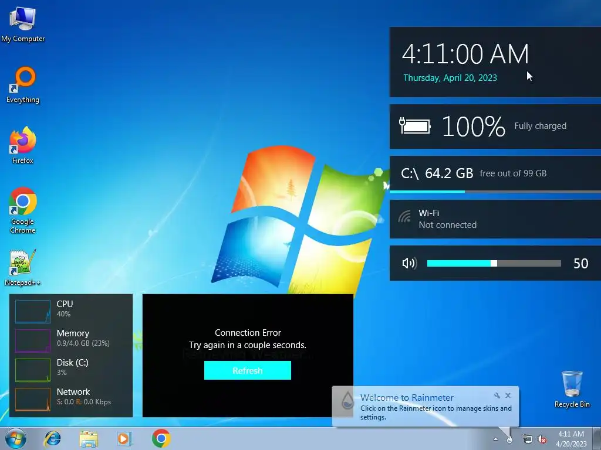Click the CPU usage graph
This screenshot has width=601, height=450.
33,312
